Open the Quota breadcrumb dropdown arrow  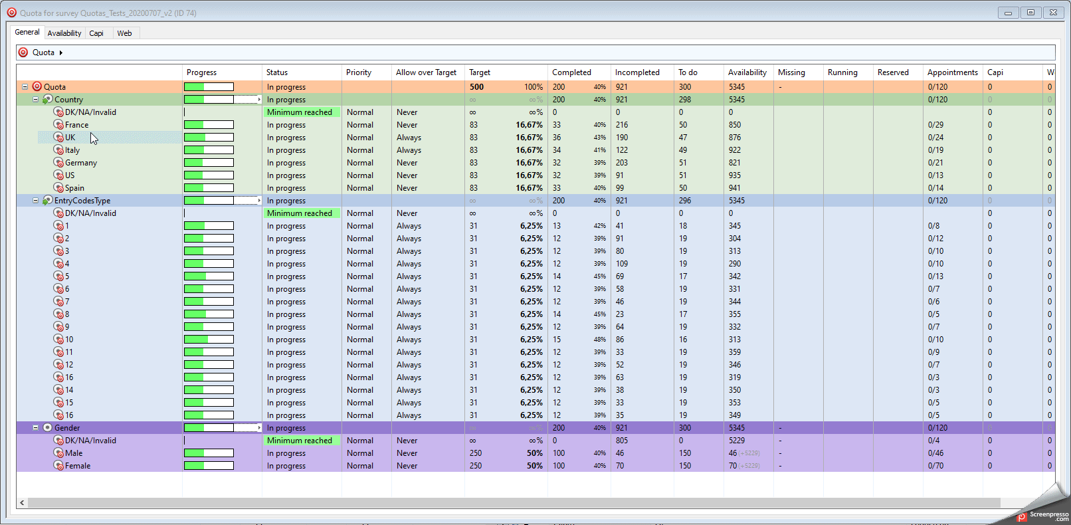click(x=60, y=52)
